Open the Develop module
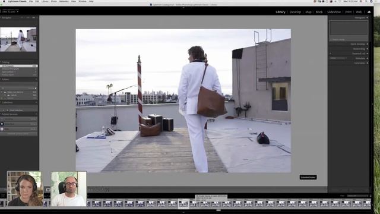Screen dimensions: 380x214 295,12
